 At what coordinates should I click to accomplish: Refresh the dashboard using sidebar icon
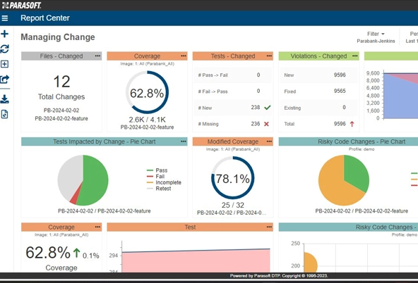tap(4, 49)
